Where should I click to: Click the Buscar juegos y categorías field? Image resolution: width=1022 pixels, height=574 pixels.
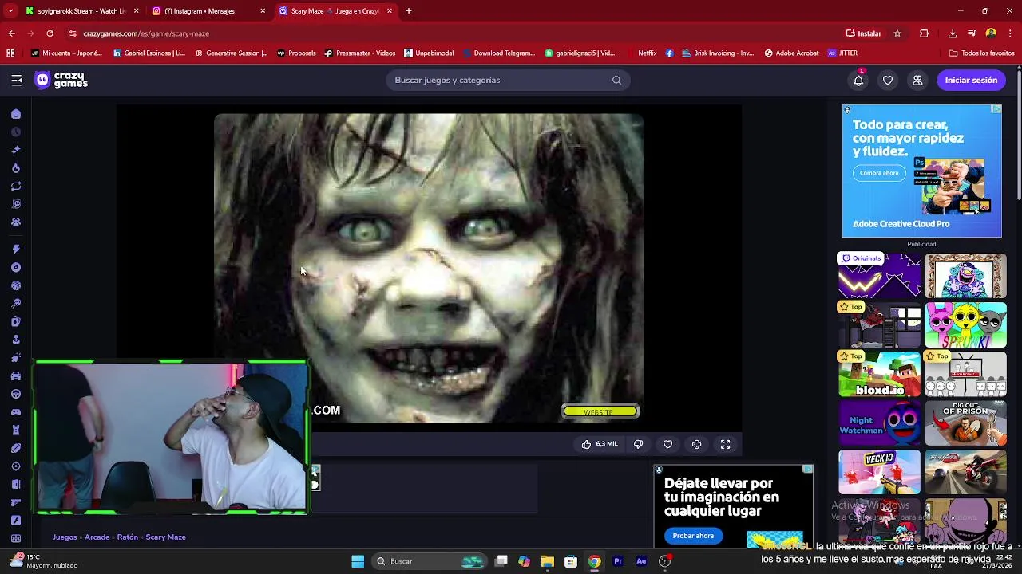(x=508, y=80)
